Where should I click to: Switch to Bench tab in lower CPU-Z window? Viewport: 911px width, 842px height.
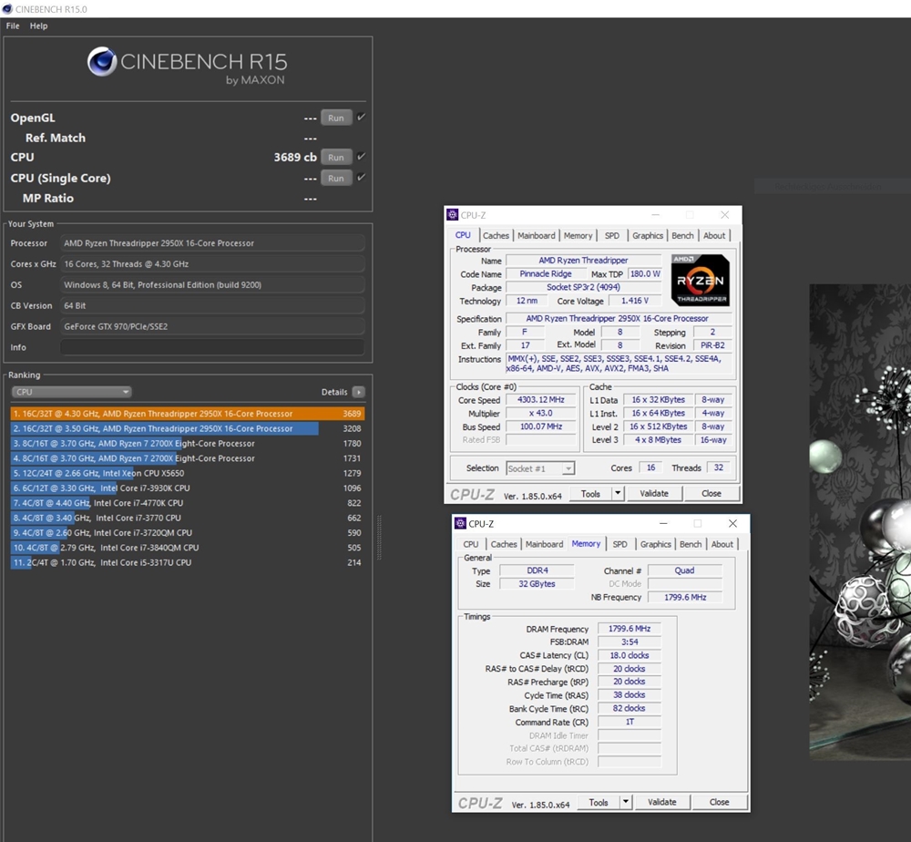coord(691,545)
